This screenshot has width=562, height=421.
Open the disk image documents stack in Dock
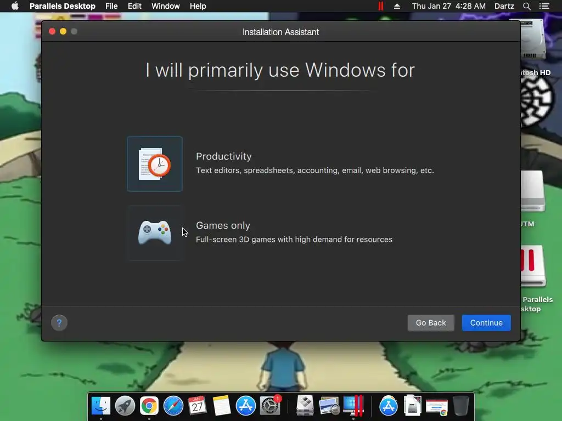412,406
